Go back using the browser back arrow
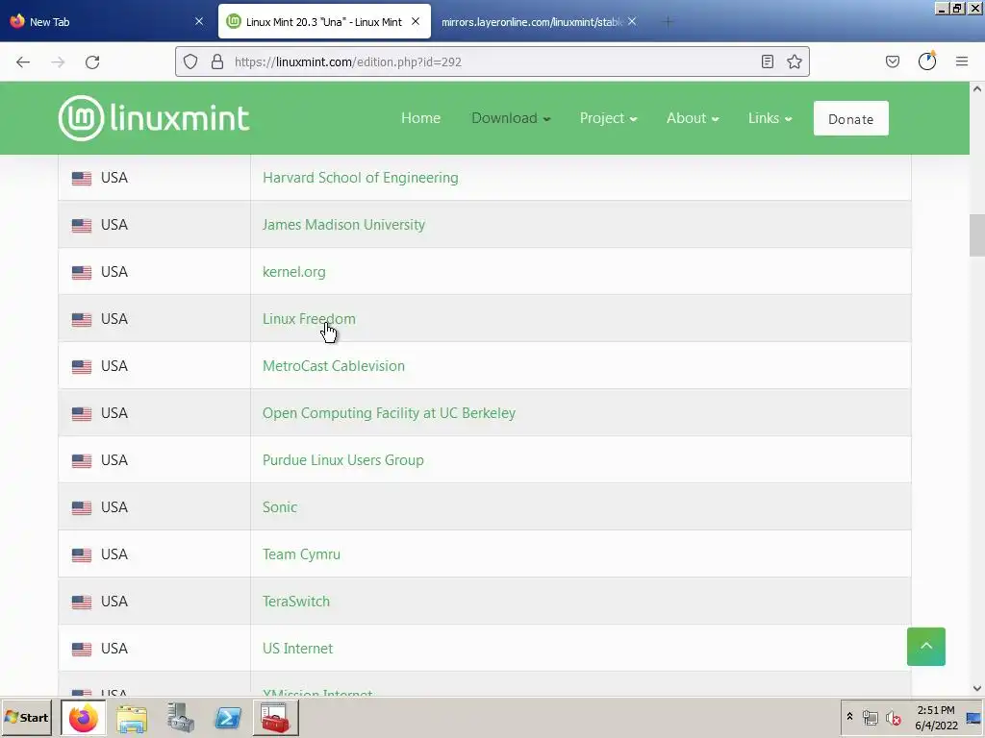Viewport: 985px width, 738px height. (x=23, y=62)
